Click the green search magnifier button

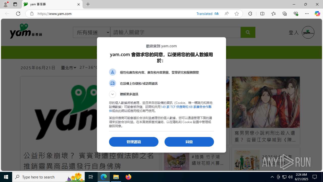248,32
